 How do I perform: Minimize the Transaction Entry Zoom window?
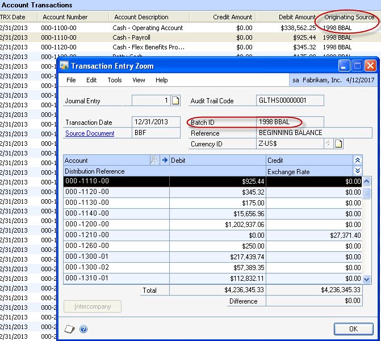[x=344, y=66]
